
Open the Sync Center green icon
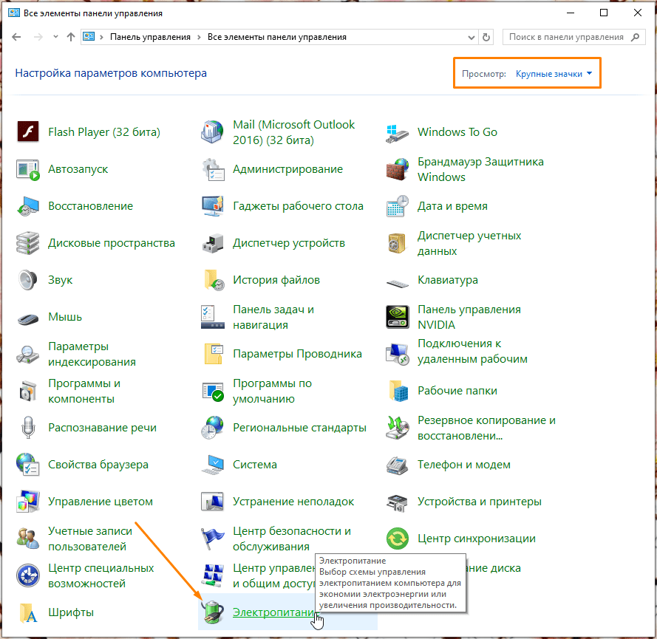[397, 539]
